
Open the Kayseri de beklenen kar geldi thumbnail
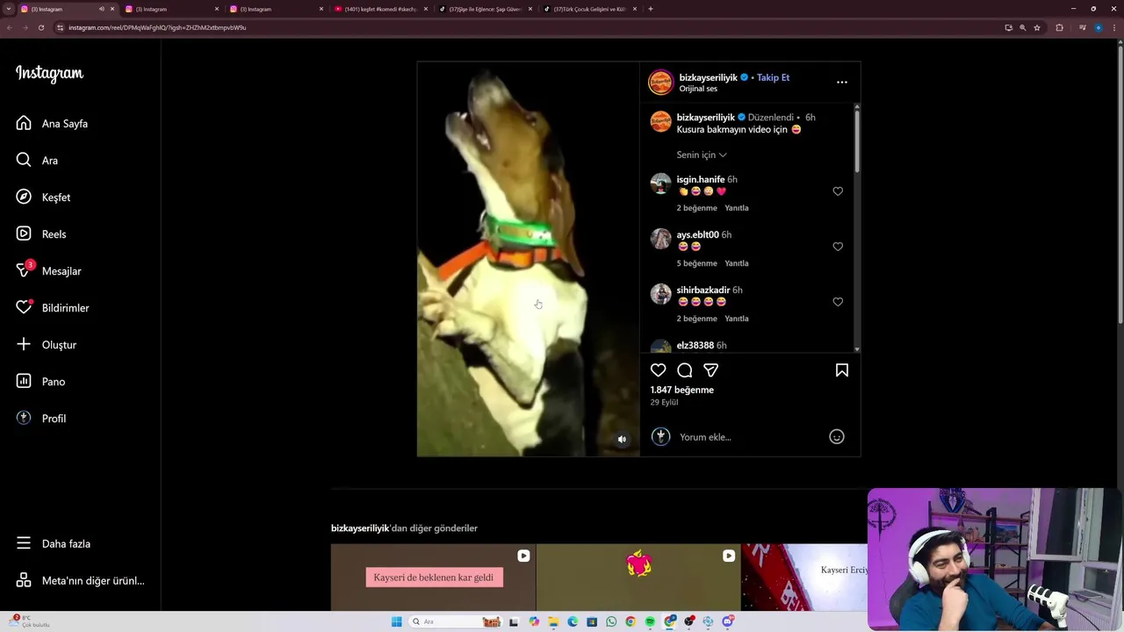pos(433,578)
